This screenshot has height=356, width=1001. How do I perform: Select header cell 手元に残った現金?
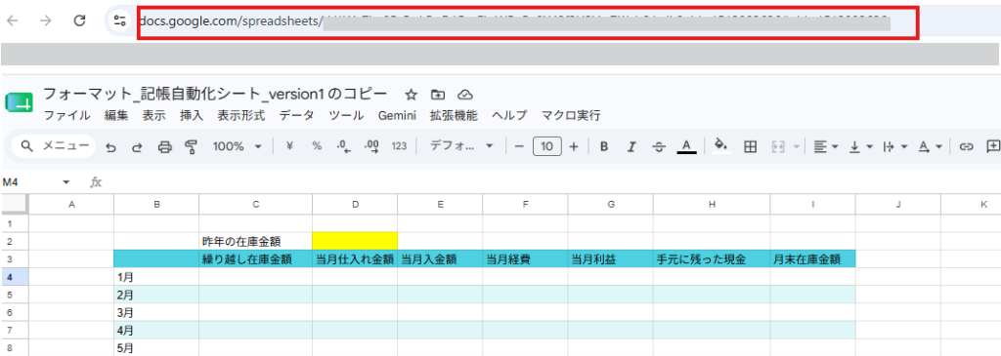tap(712, 259)
